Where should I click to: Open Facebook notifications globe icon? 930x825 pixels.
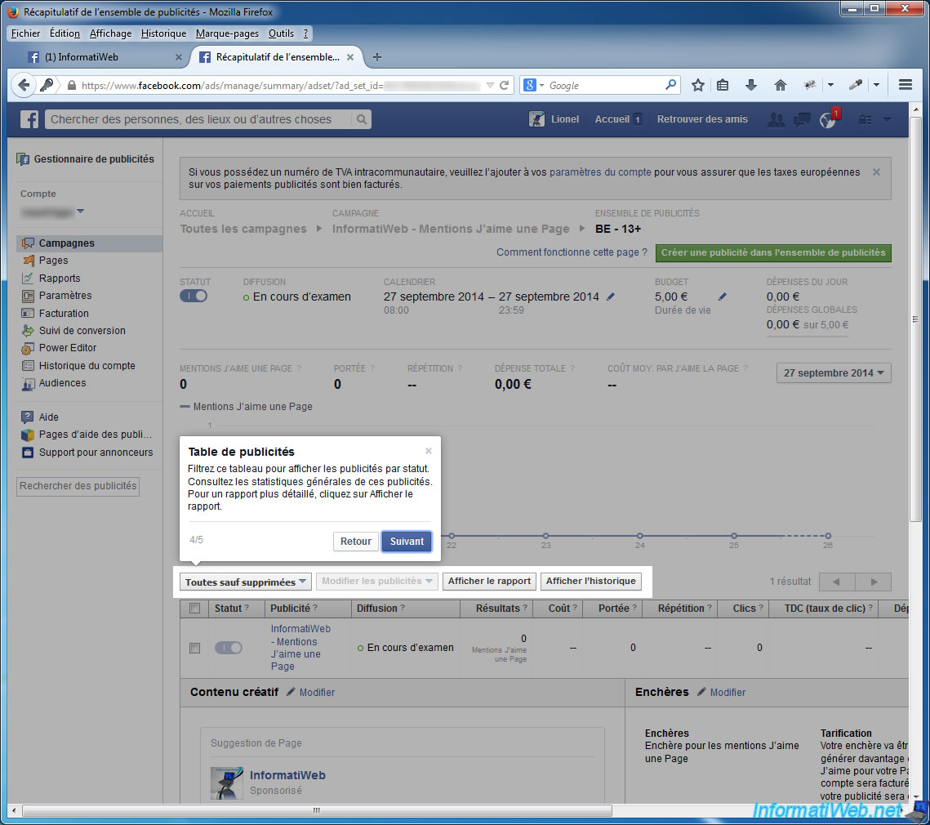tap(827, 120)
